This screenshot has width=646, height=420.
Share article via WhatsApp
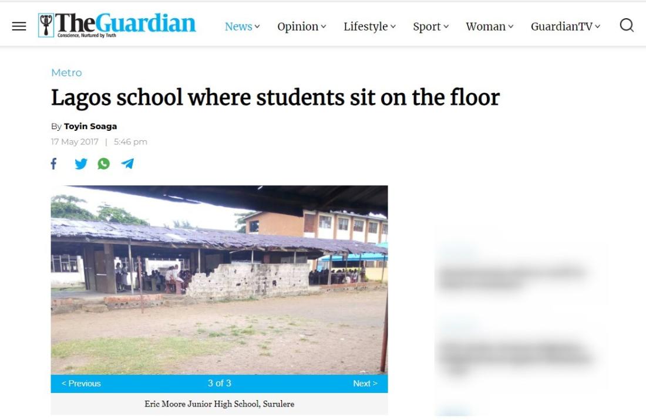pos(104,164)
